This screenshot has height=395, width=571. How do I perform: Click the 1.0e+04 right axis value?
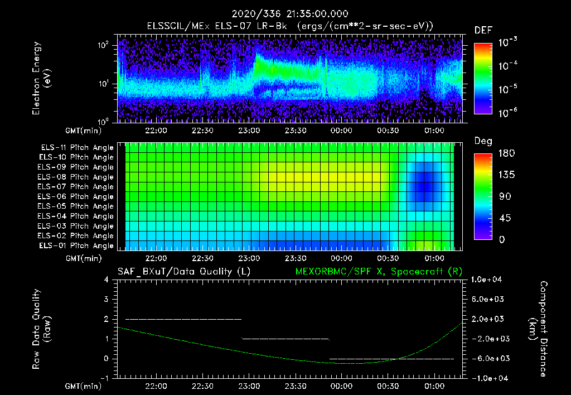486,280
